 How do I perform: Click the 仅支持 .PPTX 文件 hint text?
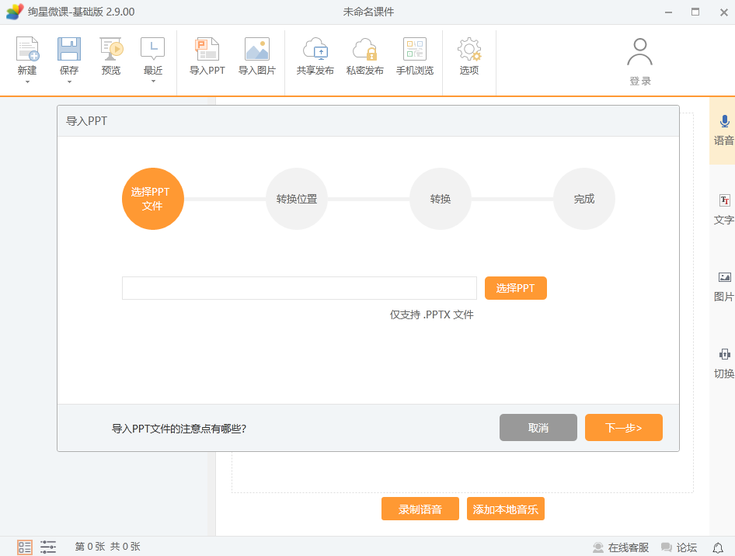432,314
